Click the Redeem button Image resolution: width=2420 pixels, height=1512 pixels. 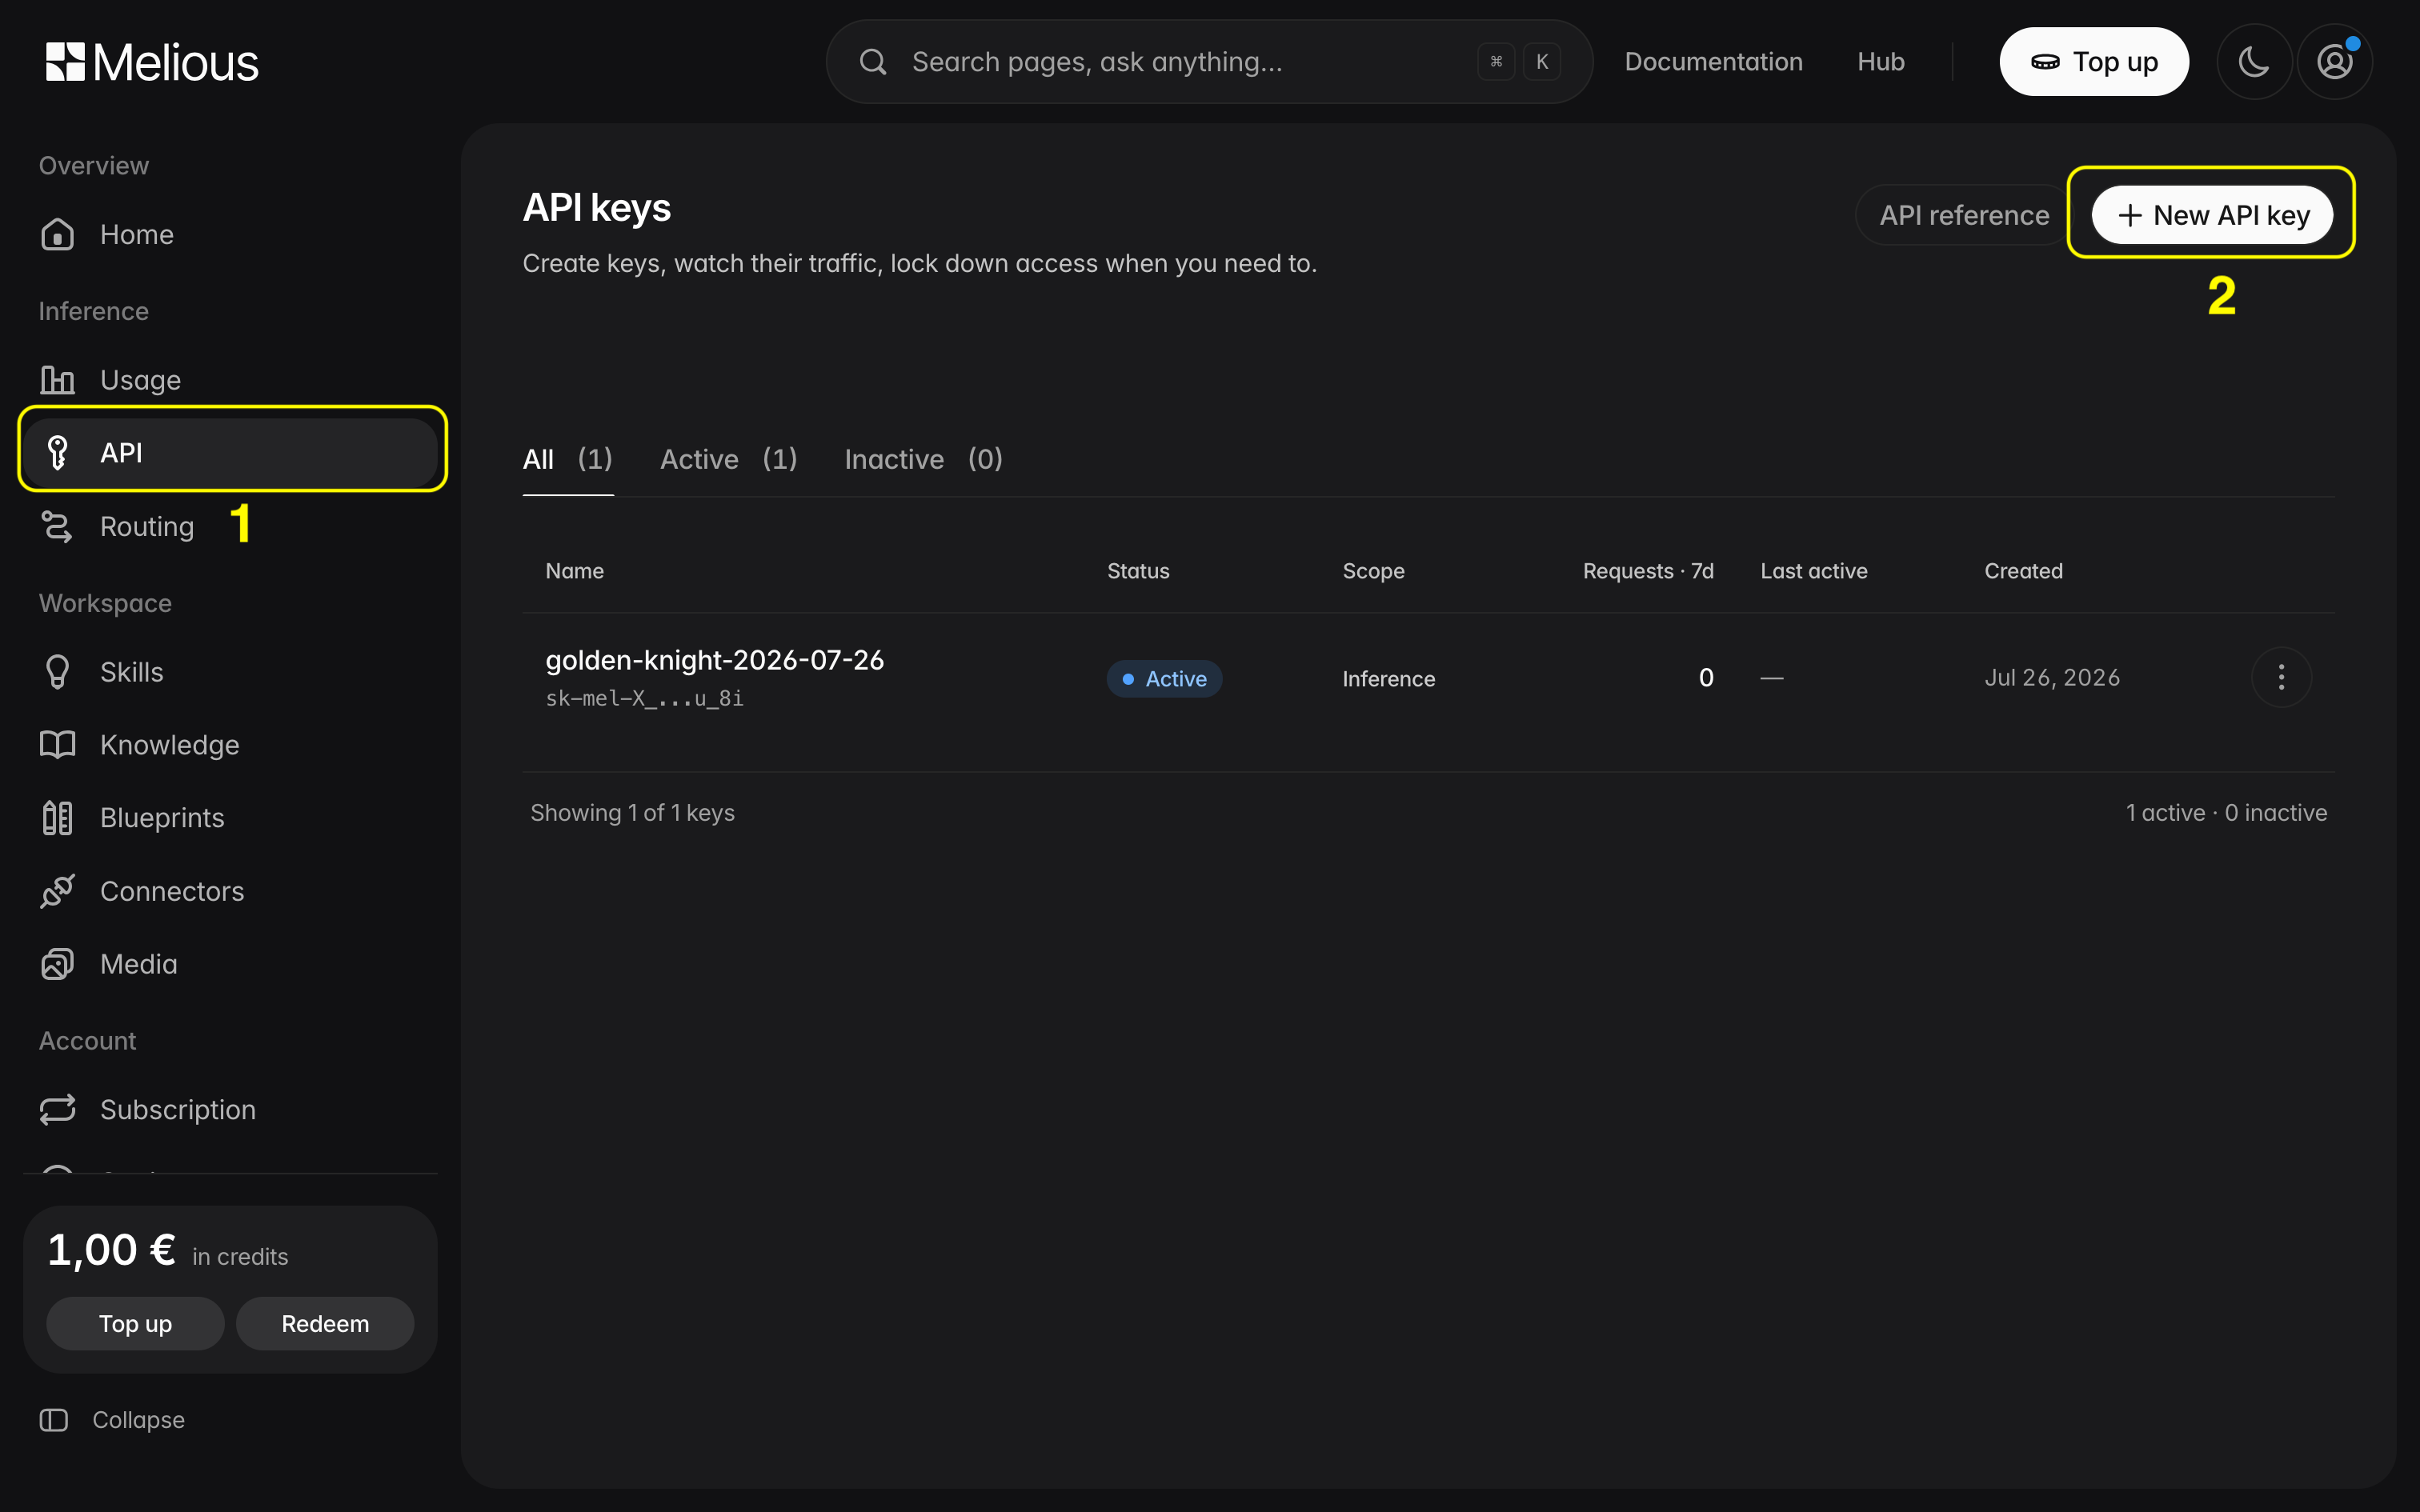click(325, 1324)
